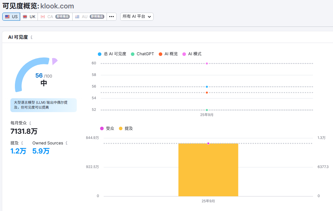333x211 pixels.
Task: Toggle the ChatGPT legend series
Action: (x=143, y=54)
